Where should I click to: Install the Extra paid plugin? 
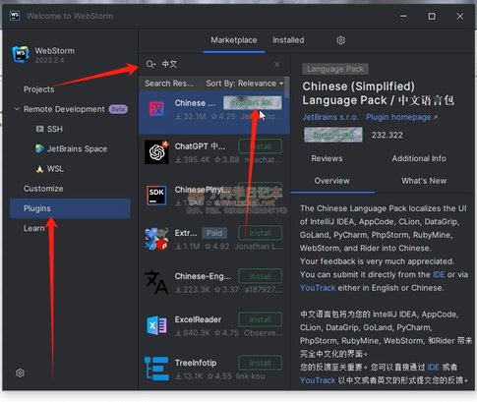pyautogui.click(x=261, y=233)
